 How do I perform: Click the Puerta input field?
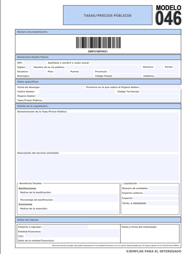click(87, 72)
